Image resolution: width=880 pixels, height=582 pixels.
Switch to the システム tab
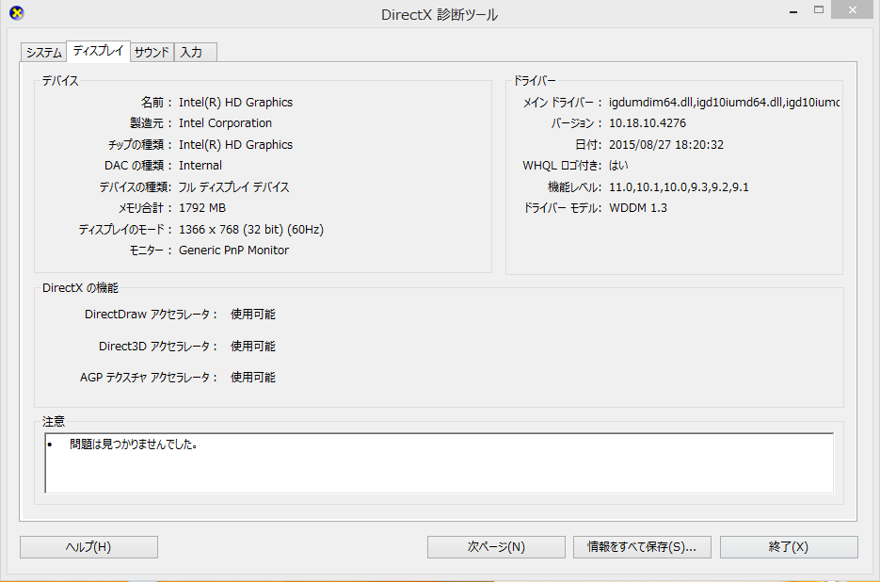coord(44,52)
